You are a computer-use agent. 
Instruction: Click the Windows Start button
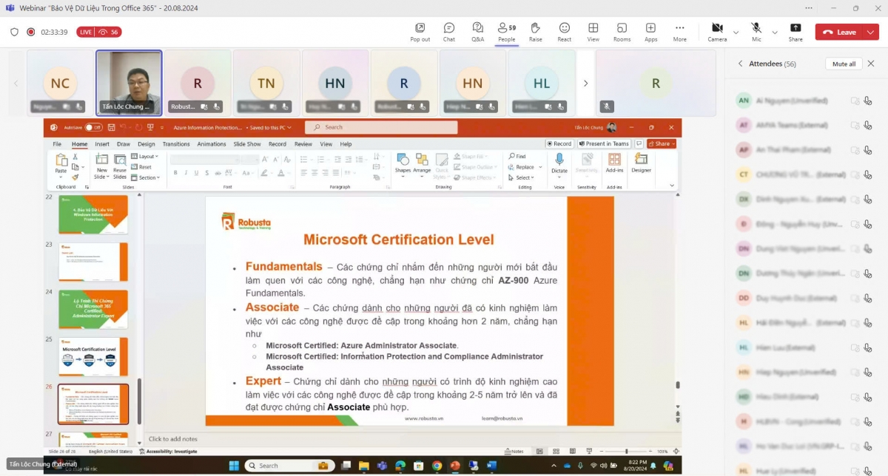(x=234, y=466)
